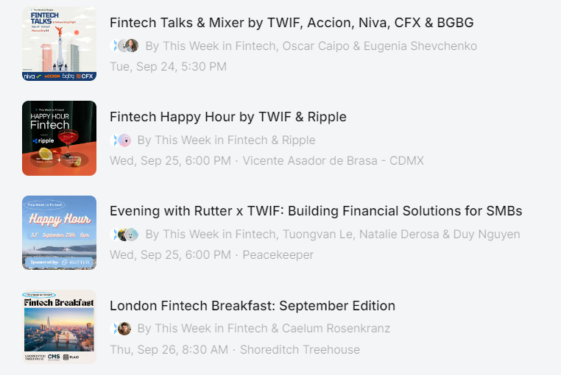
Task: Click Eugenia Shevchenko's host avatar photo
Action: tap(132, 46)
